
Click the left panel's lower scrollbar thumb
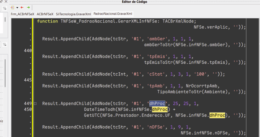pos(5,73)
